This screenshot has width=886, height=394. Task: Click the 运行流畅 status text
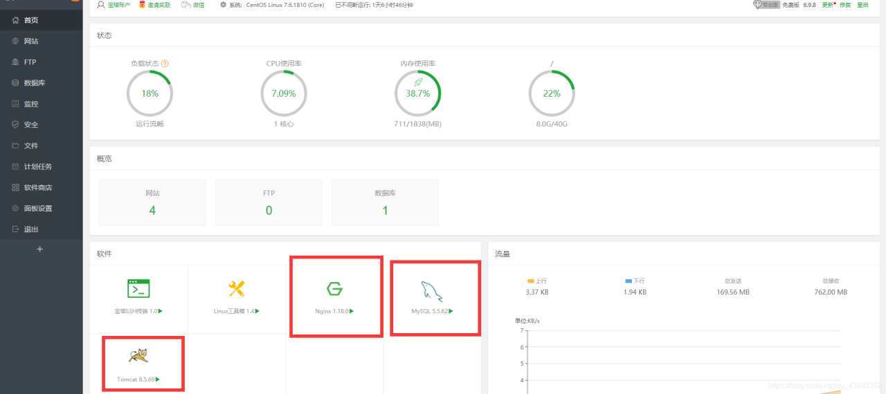(150, 124)
